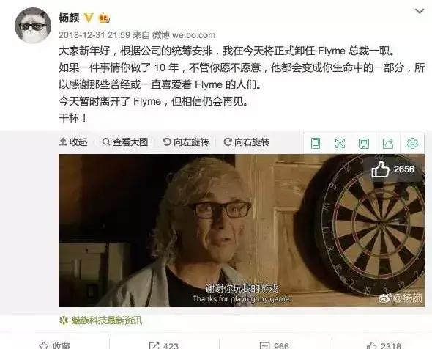Click the save disk icon

click(364, 144)
